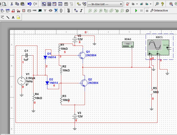Screen dimensions: 177x135
Task: Stop the simulation
Action: [147, 11]
